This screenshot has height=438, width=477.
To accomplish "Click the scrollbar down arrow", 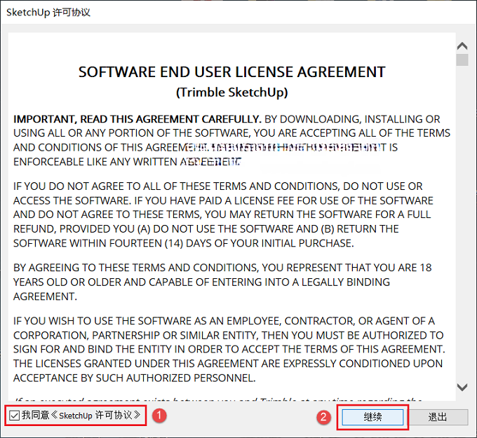I will 462,387.
